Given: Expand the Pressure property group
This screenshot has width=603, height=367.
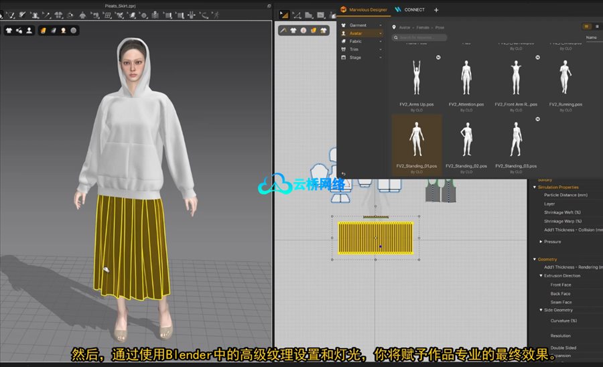Looking at the screenshot, I should 541,241.
